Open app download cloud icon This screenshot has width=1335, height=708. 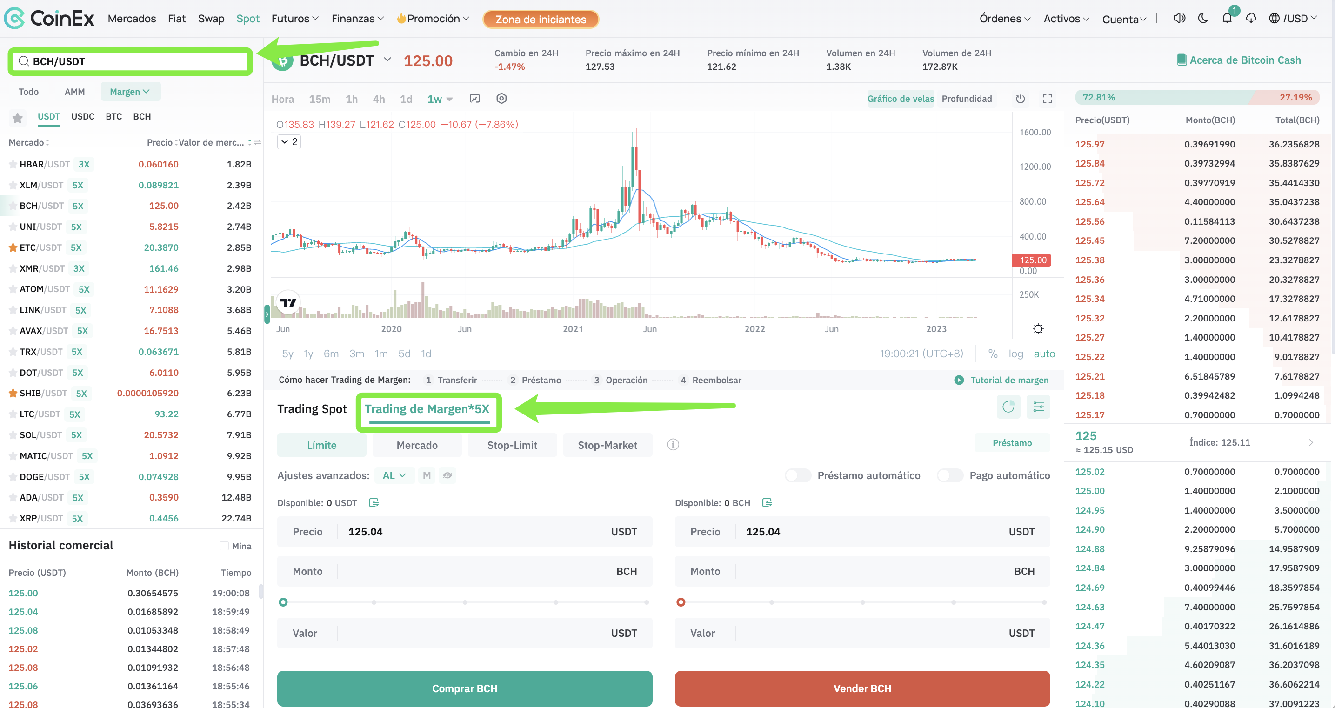(x=1251, y=19)
